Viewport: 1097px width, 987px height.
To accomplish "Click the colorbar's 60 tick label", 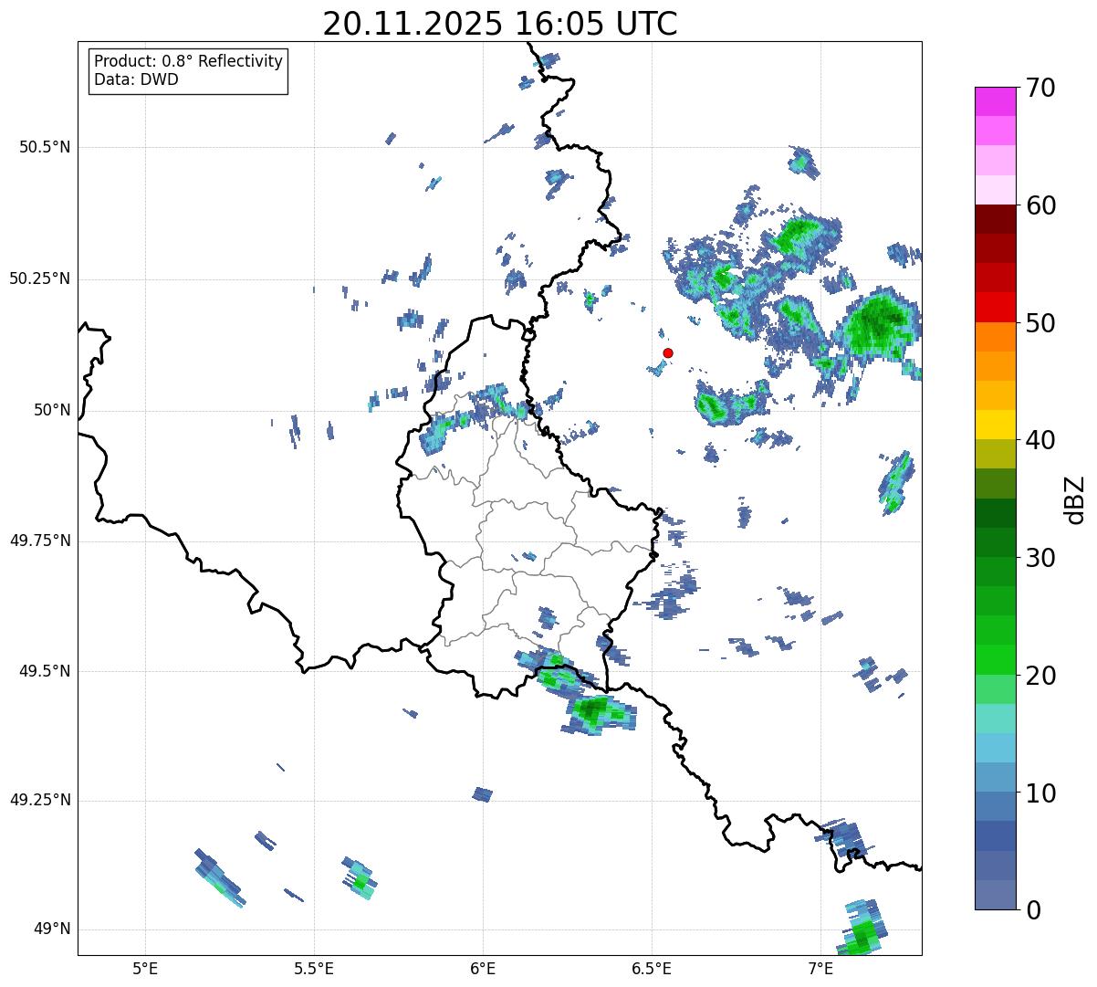I will point(1040,205).
